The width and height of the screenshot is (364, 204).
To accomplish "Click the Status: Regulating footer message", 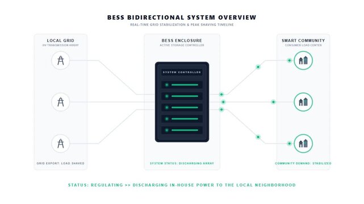I will (x=182, y=185).
